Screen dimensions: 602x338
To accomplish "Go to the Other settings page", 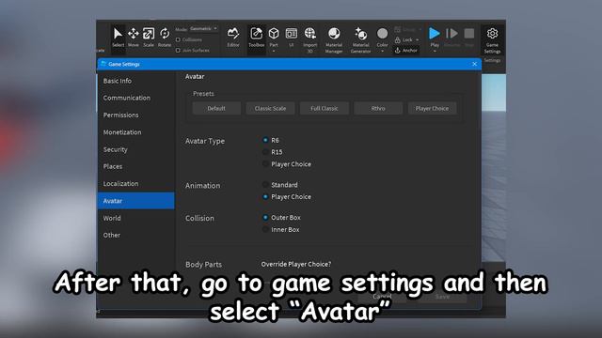I will (x=135, y=235).
